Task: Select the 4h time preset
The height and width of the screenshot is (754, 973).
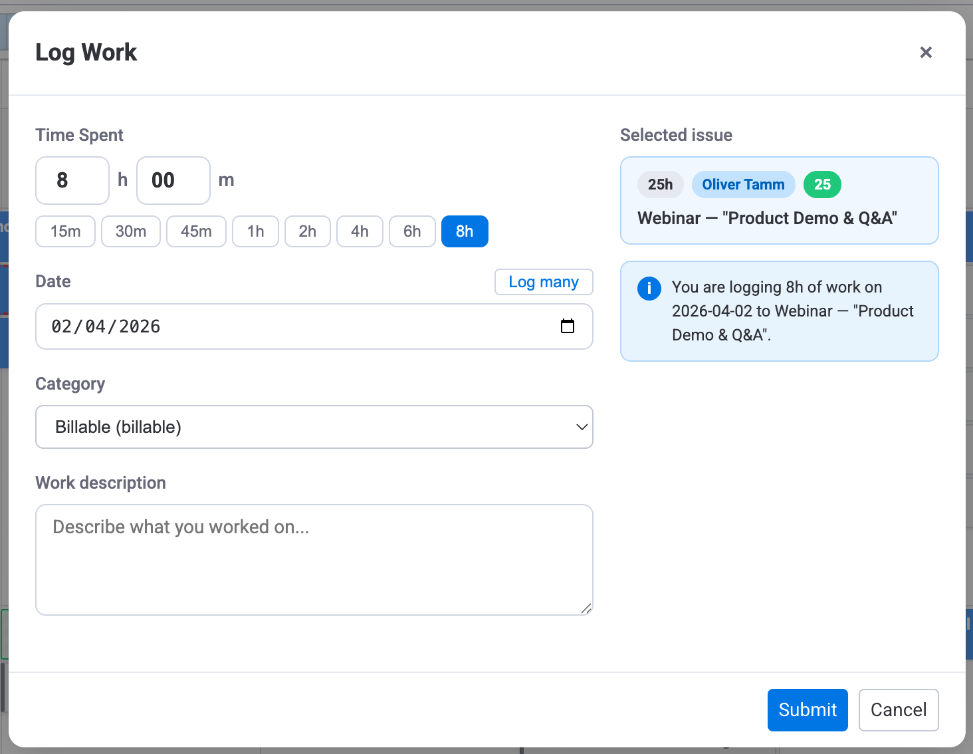Action: point(360,231)
